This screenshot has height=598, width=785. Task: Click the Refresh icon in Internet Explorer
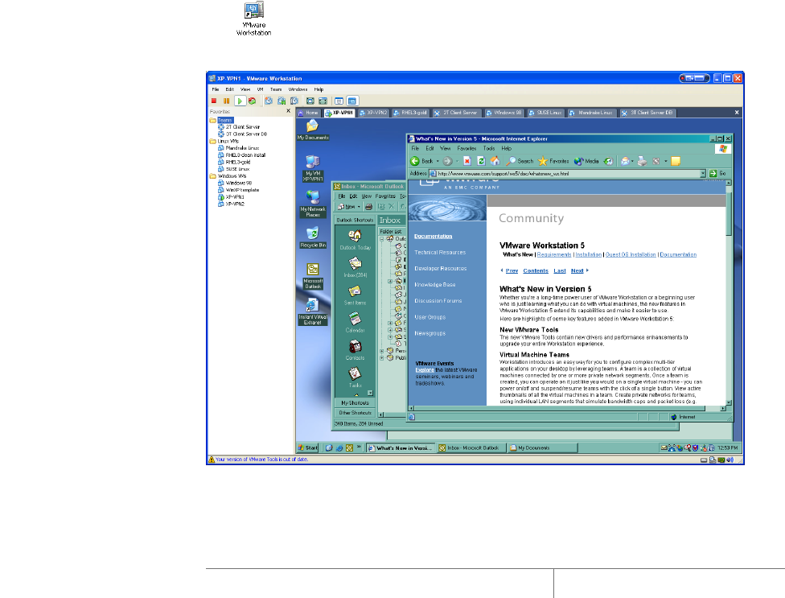pyautogui.click(x=481, y=161)
